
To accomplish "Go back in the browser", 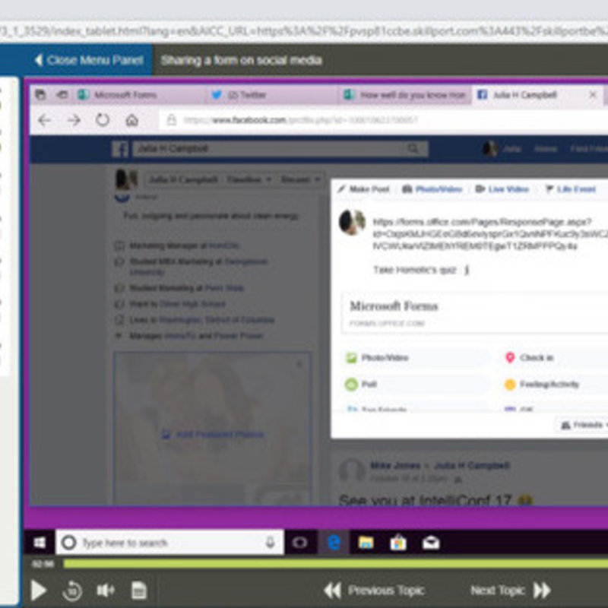I will pyautogui.click(x=44, y=121).
